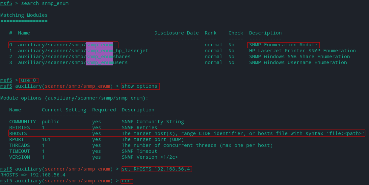Click 'RHOSTS => 192.168.56.4' output line
The height and width of the screenshot is (185, 369).
33,175
